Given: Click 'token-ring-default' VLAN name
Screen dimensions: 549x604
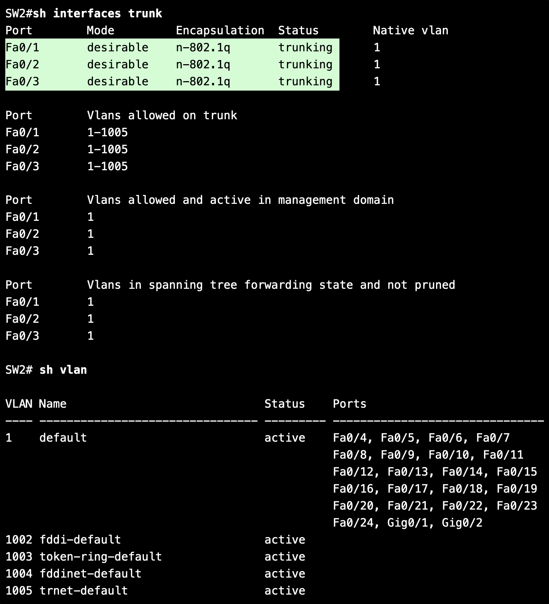Looking at the screenshot, I should coord(100,557).
